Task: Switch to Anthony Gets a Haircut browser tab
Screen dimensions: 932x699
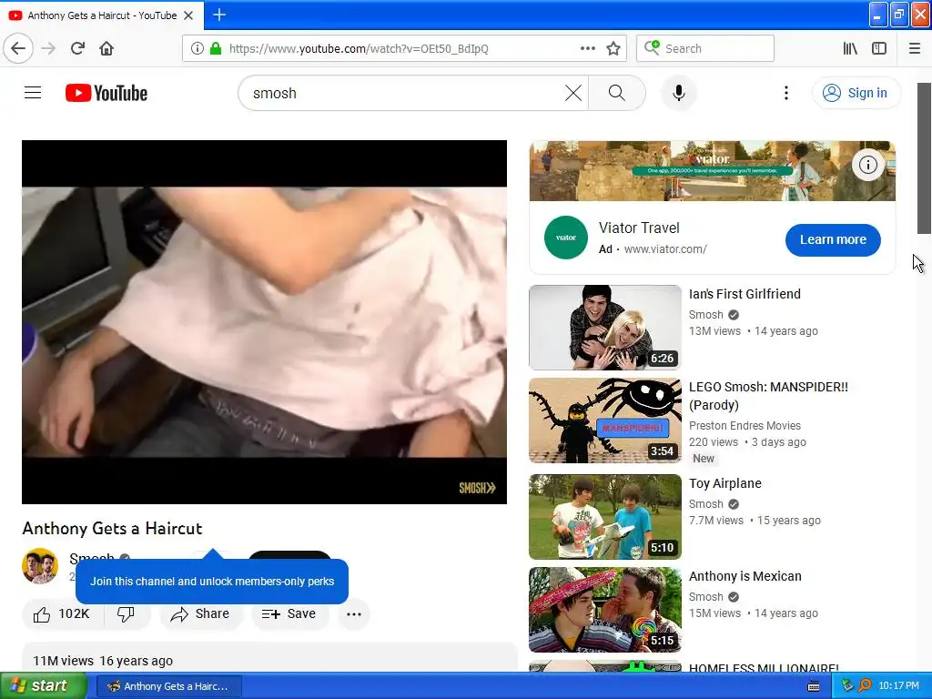Action: click(x=101, y=15)
